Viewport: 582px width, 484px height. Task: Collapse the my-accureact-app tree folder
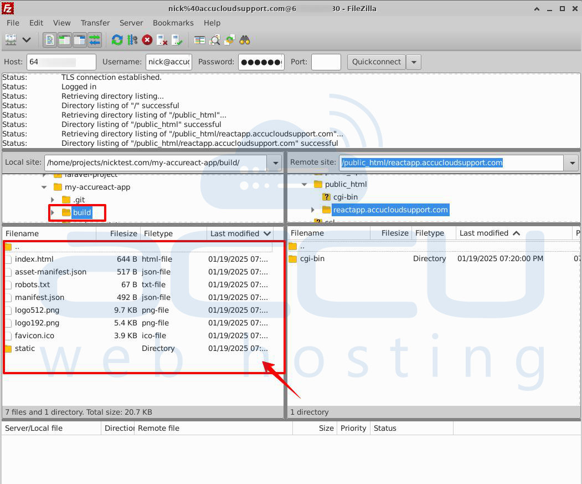coord(44,187)
